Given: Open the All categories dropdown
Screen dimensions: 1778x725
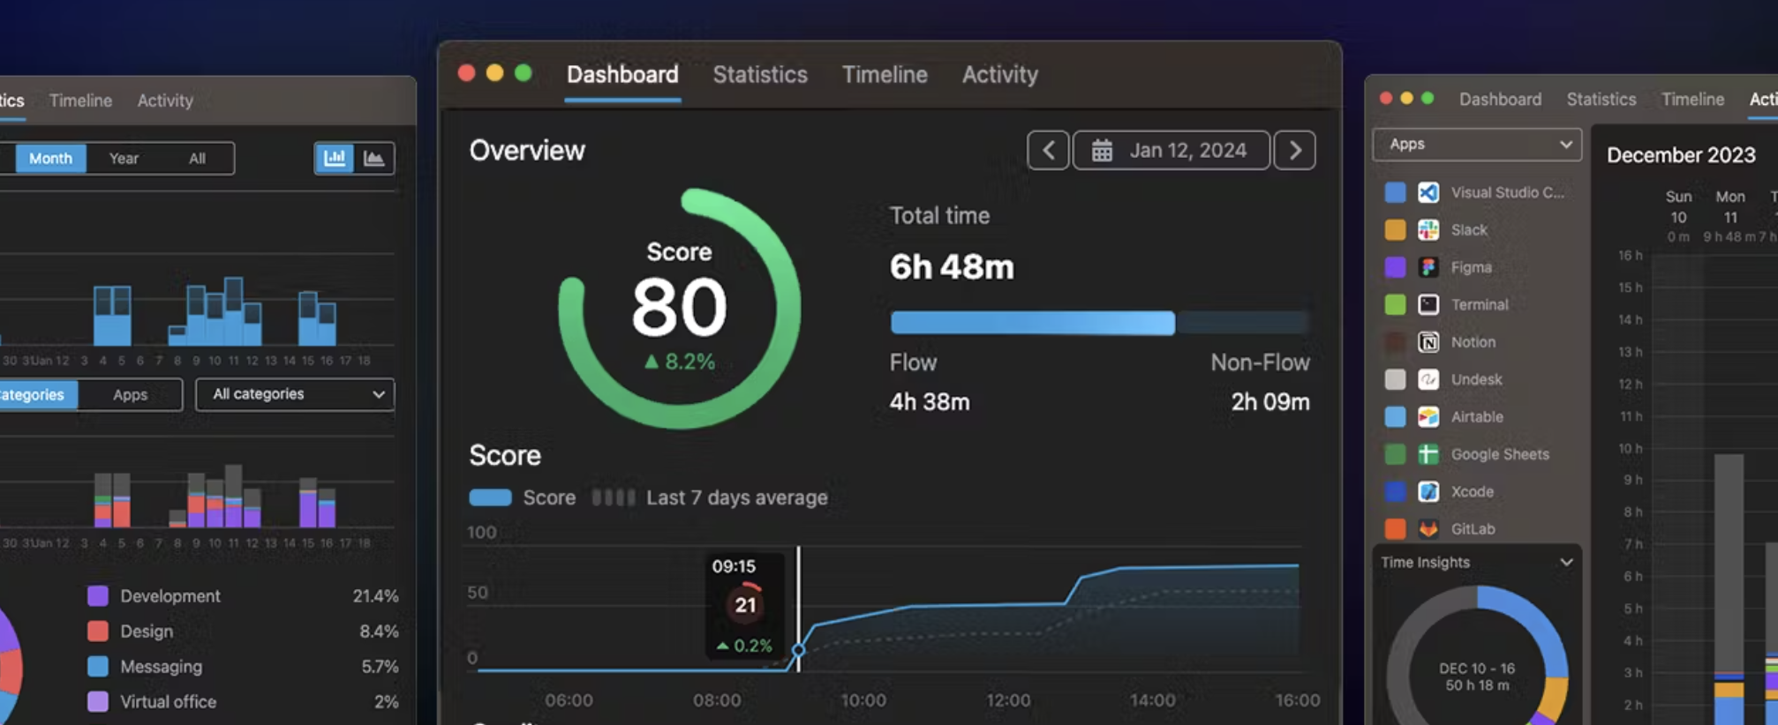Looking at the screenshot, I should click(x=295, y=394).
